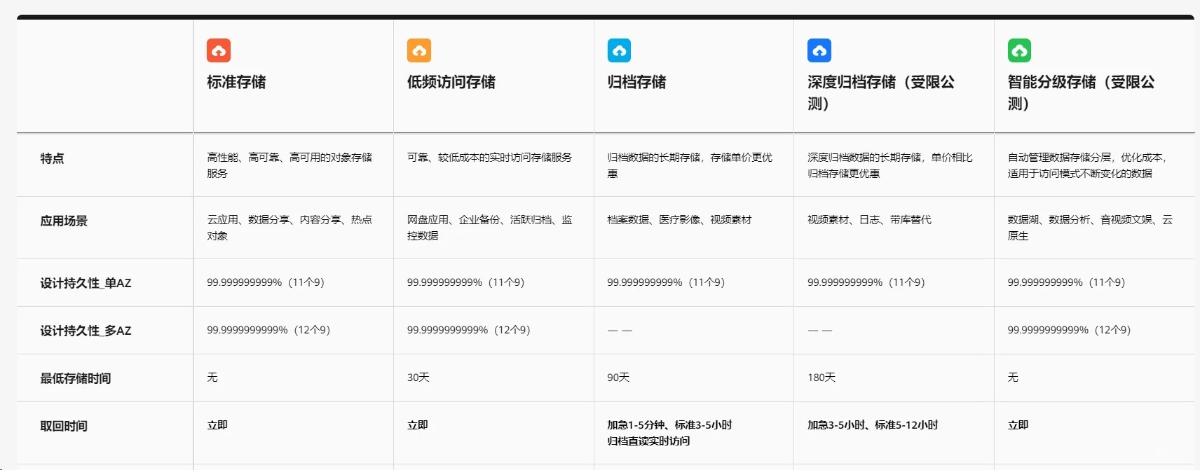The width and height of the screenshot is (1200, 470).
Task: Select the 标准存储 column heading
Action: tap(236, 82)
